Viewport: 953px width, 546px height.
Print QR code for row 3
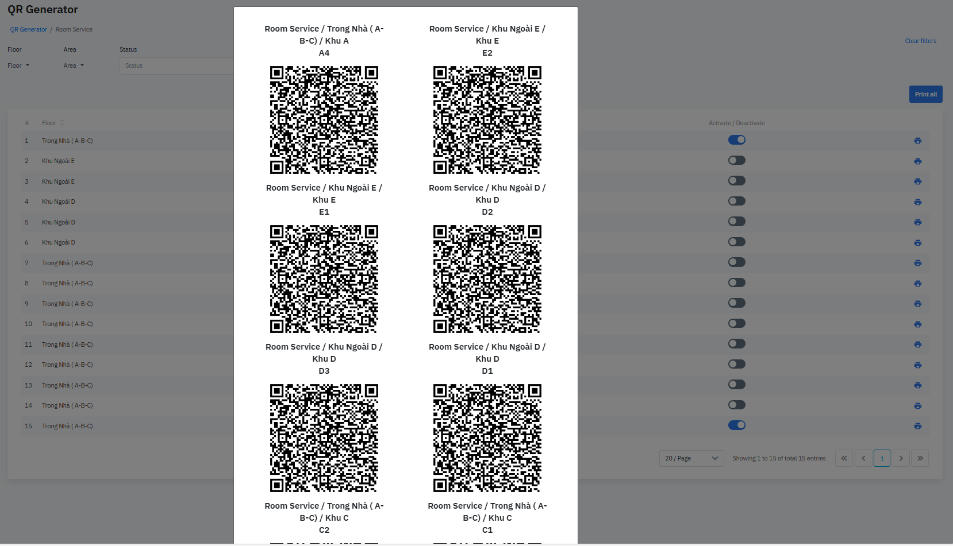tap(918, 181)
